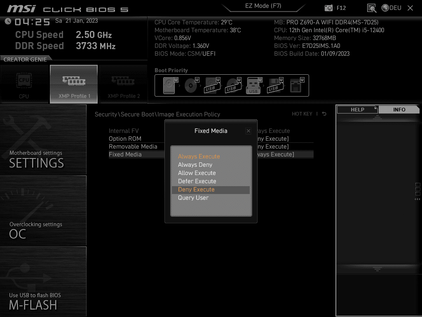Go back with the return arrow icon
The height and width of the screenshot is (317, 422).
pos(324,114)
